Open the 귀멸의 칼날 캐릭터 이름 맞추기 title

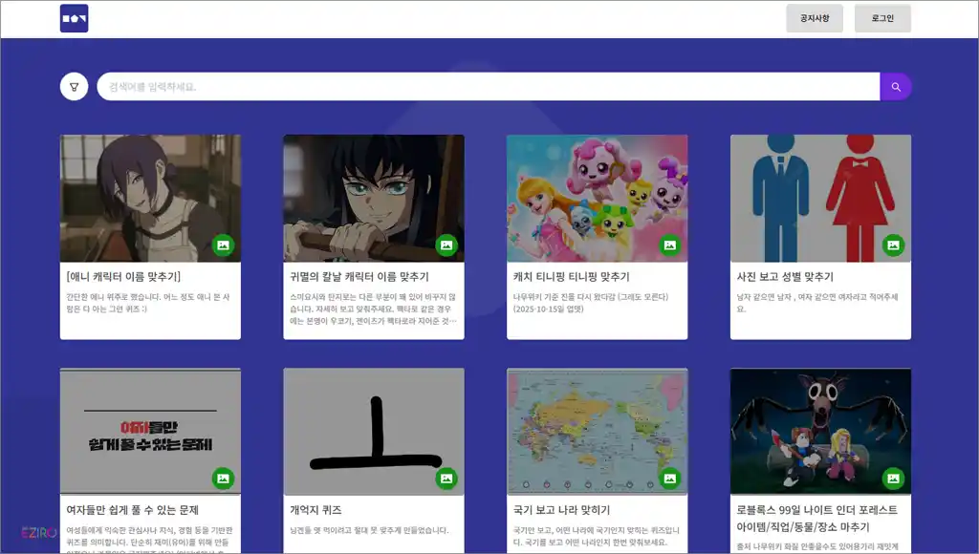click(x=359, y=277)
